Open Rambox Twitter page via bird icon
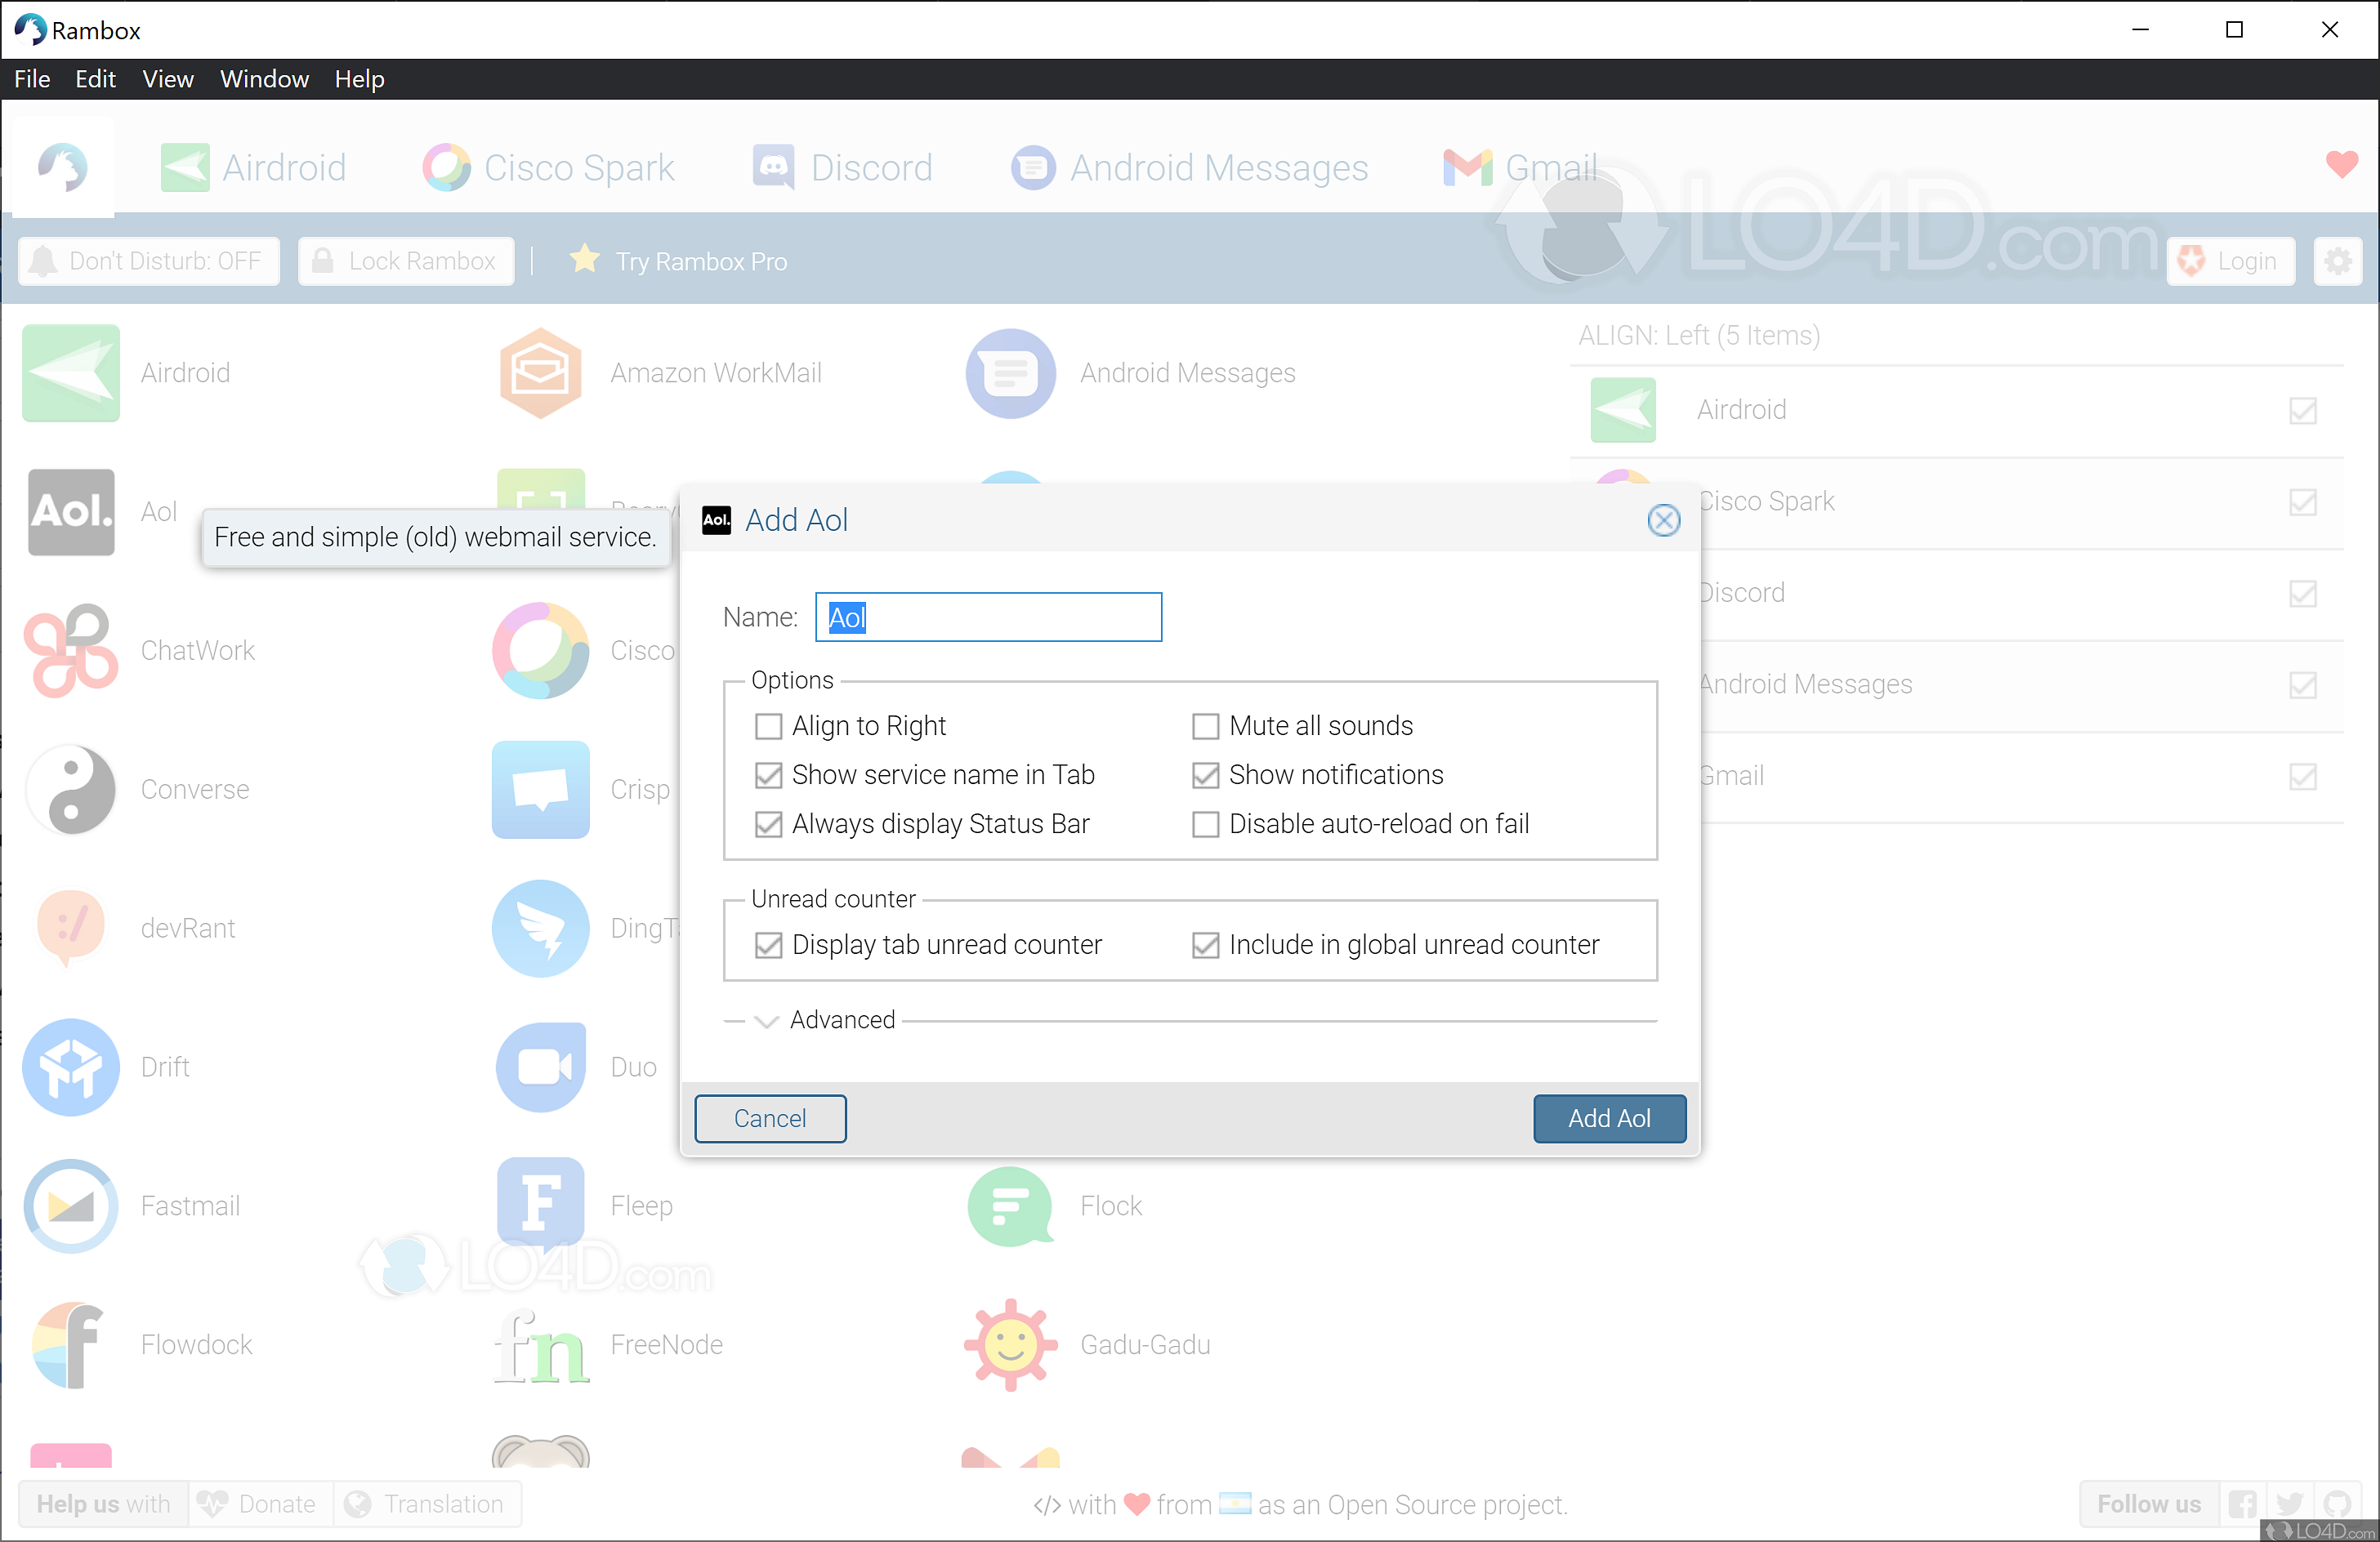 2289,1504
